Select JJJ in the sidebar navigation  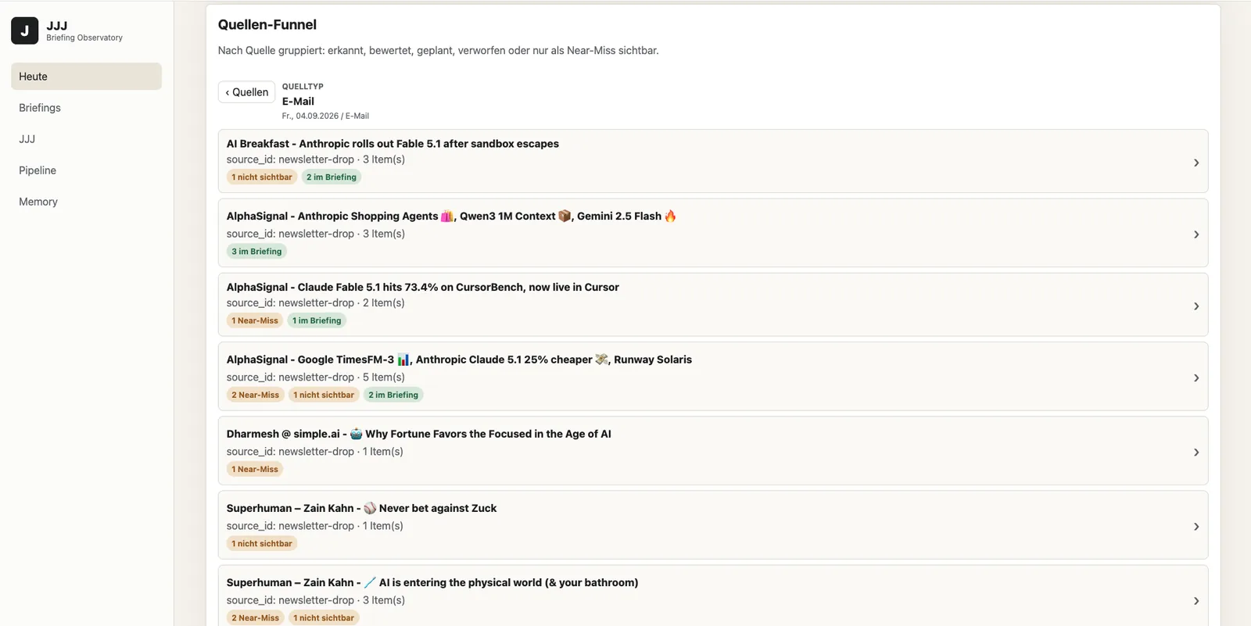pos(86,139)
